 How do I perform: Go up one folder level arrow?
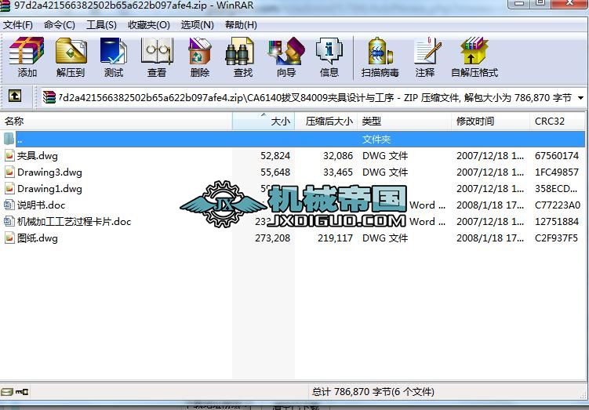pos(15,96)
